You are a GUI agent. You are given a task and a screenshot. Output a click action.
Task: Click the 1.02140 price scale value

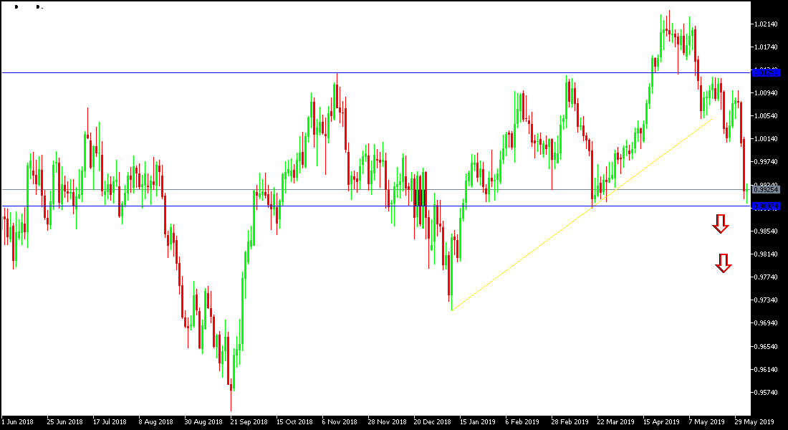(767, 24)
